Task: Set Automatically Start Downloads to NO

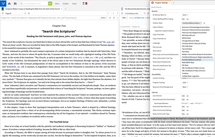Action: coord(187,100)
